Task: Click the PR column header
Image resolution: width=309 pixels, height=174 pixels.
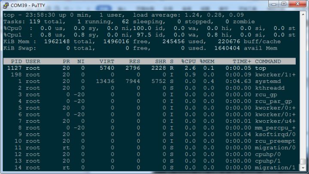Action: [x=66, y=62]
